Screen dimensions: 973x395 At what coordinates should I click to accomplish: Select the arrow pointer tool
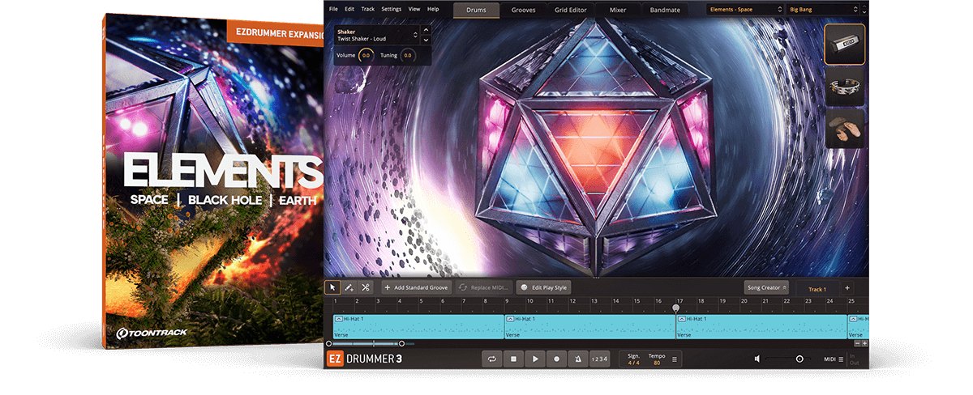332,287
